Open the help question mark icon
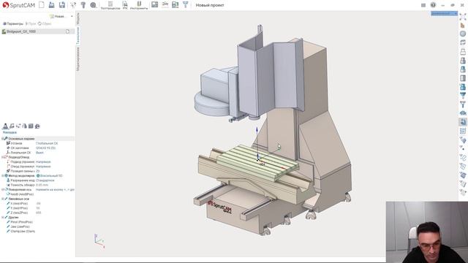 tap(433, 5)
